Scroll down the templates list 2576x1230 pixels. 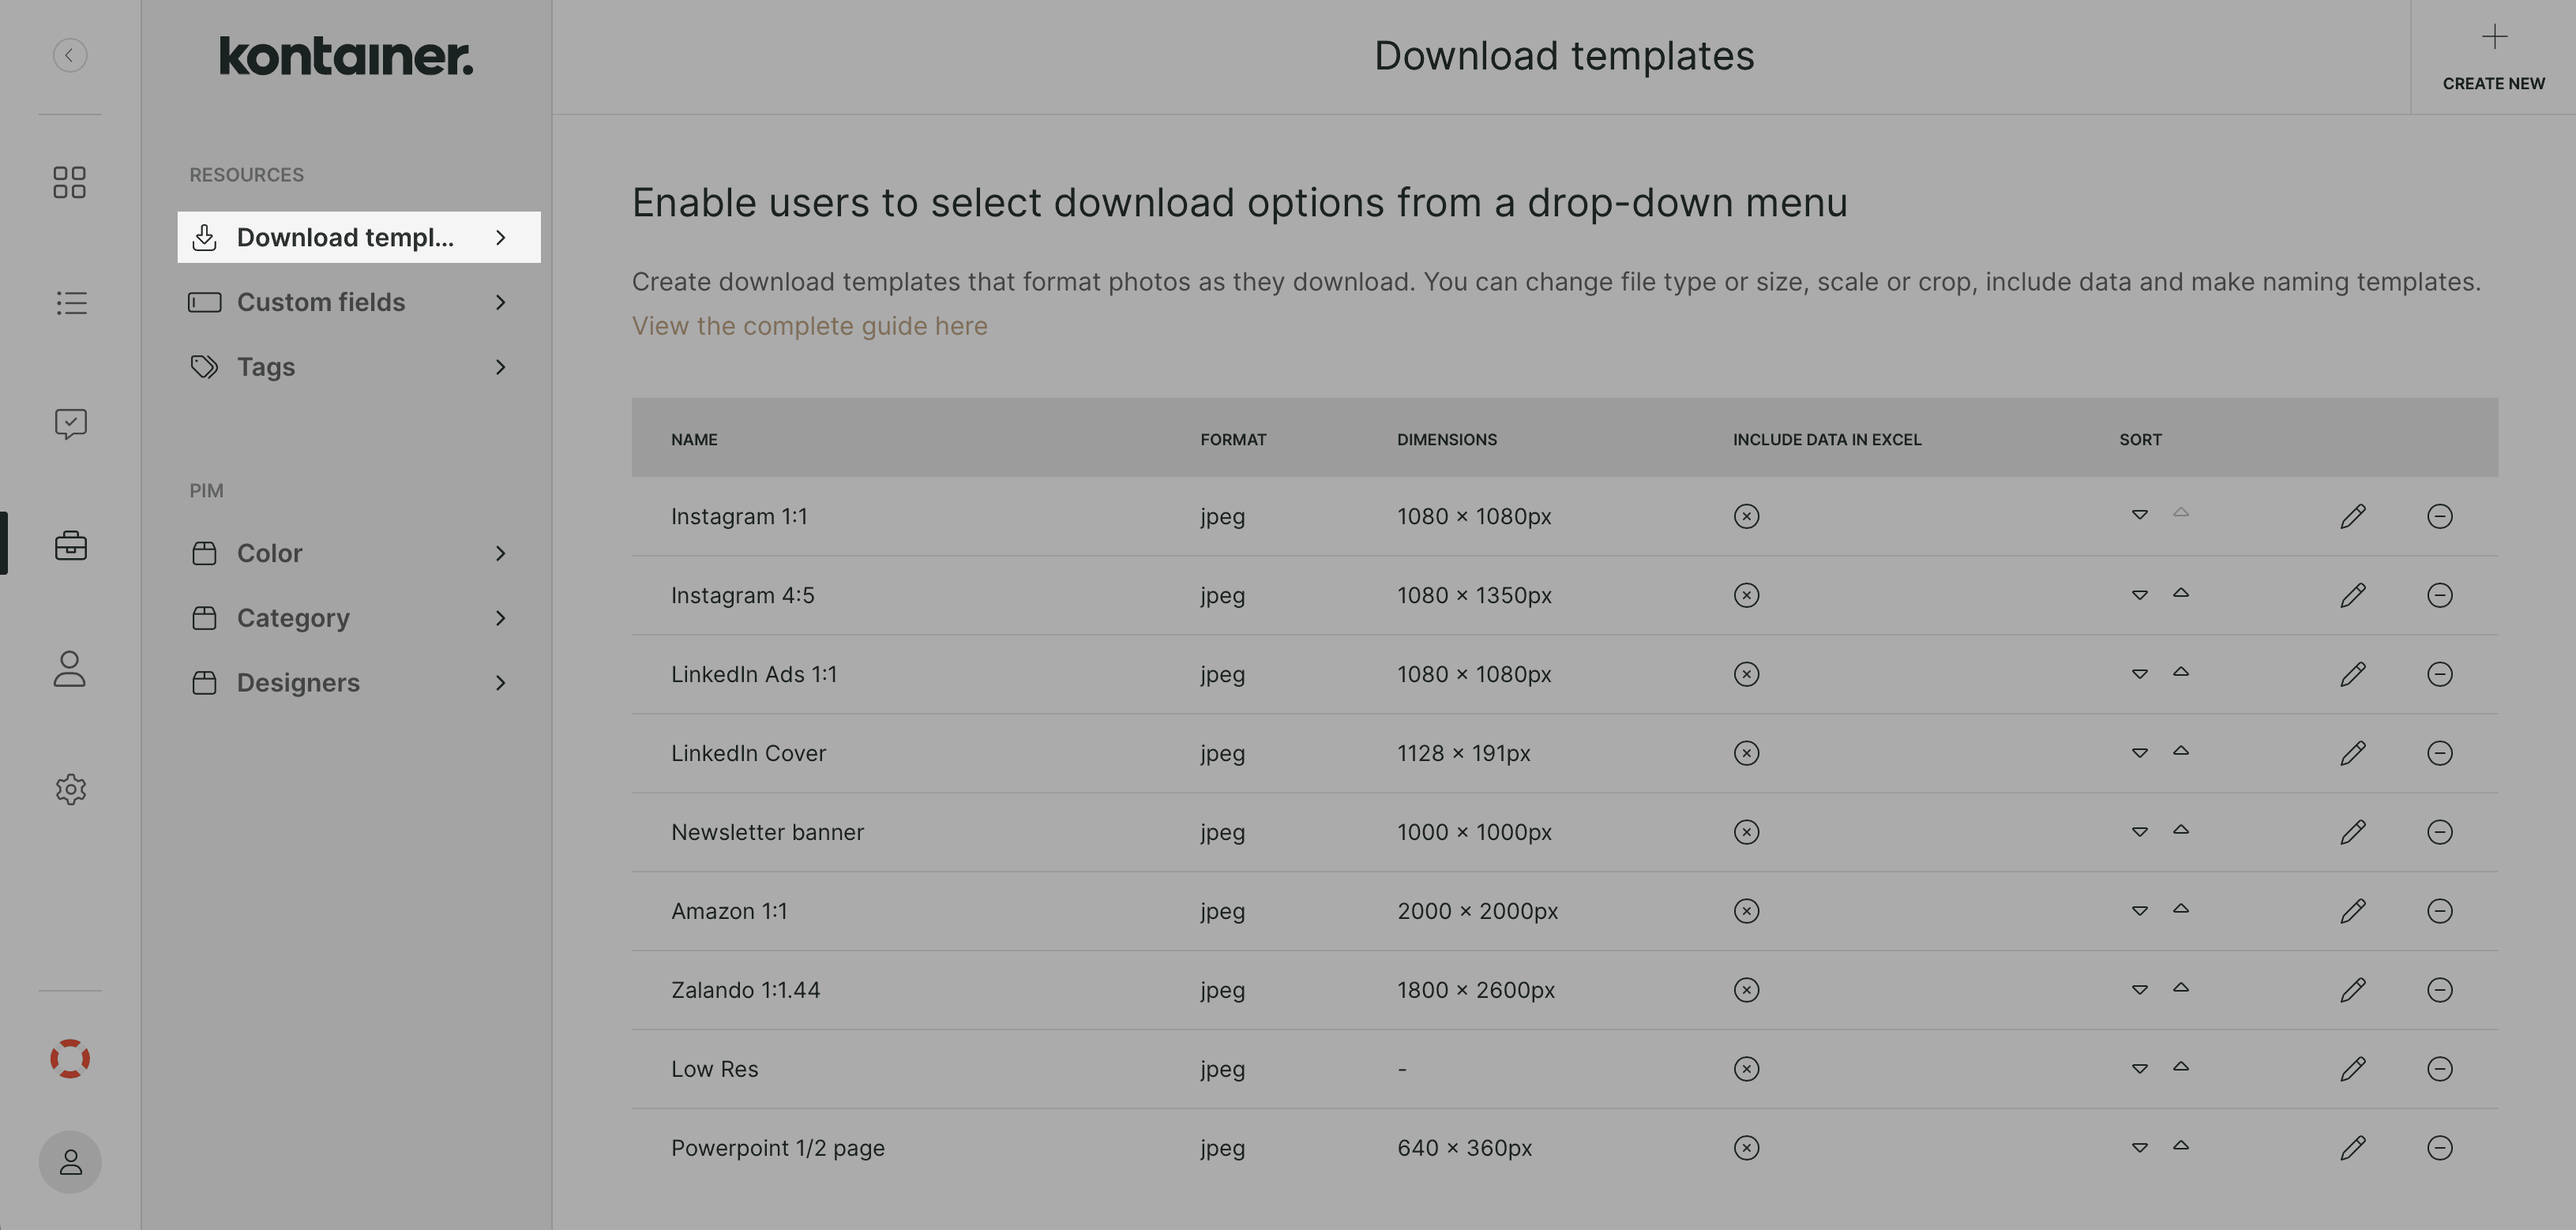tap(2139, 1146)
